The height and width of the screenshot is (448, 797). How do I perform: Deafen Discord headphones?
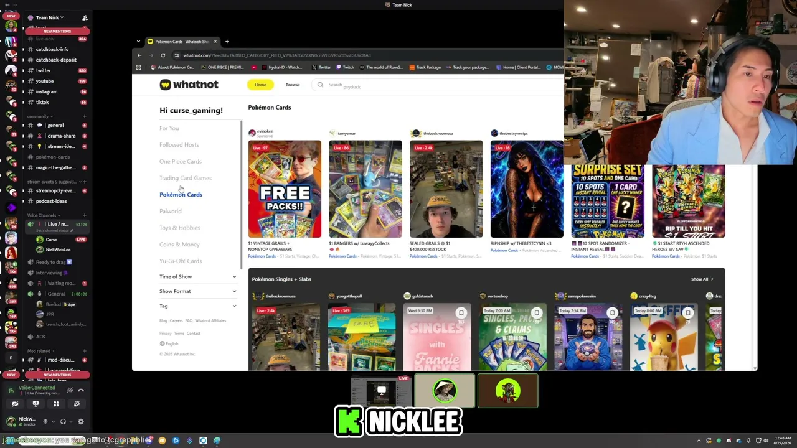pos(62,421)
